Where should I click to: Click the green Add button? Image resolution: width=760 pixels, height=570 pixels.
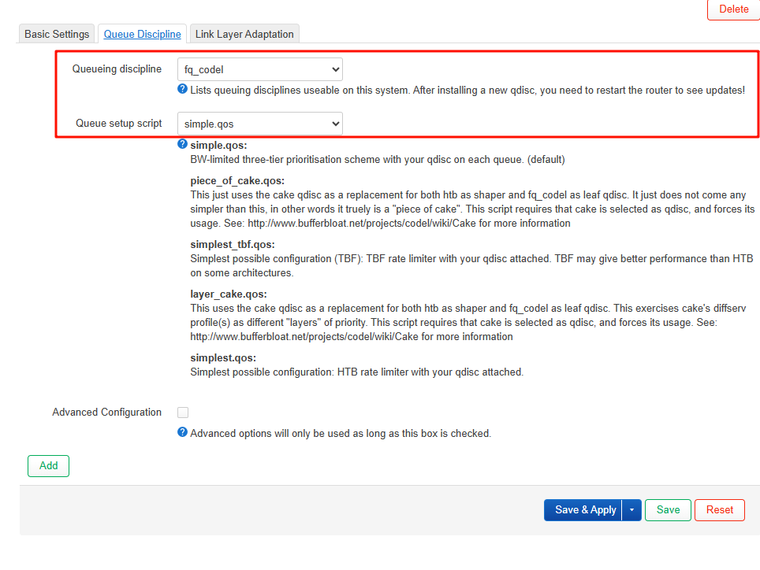pos(48,465)
